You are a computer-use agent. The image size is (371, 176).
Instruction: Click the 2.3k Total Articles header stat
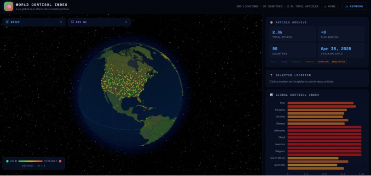[x=302, y=6]
